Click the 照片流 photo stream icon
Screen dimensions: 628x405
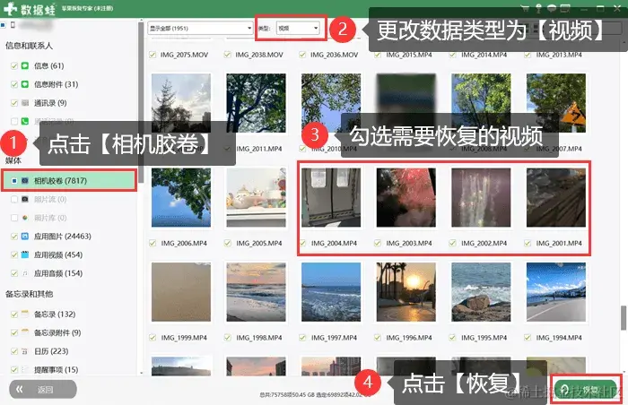tap(25, 199)
